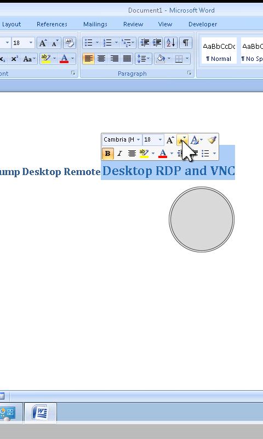
Task: Select Center alignment in the Paragraph group
Action: point(101,59)
